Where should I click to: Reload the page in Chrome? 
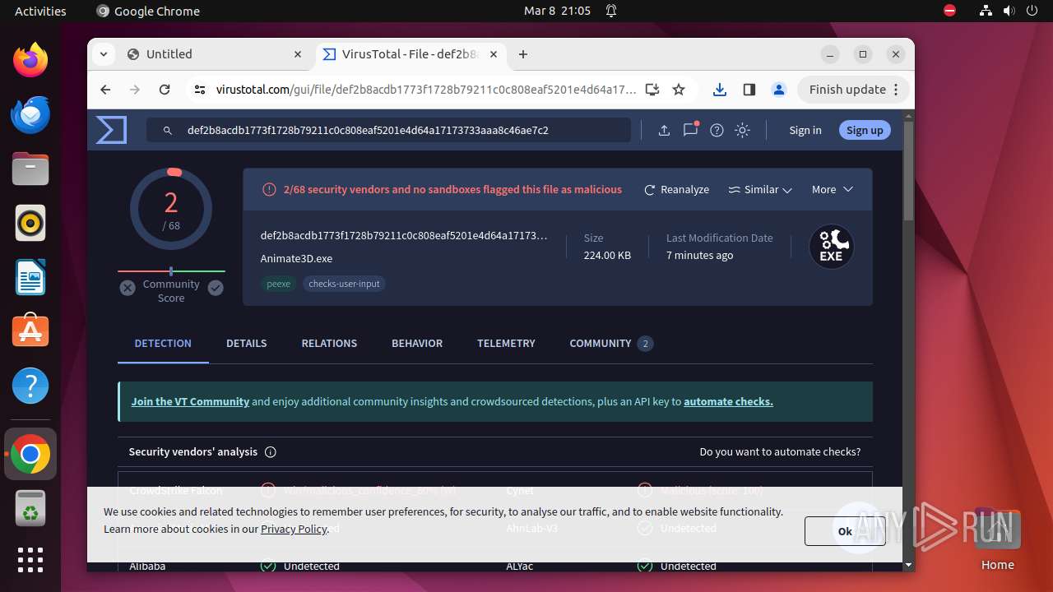tap(165, 90)
